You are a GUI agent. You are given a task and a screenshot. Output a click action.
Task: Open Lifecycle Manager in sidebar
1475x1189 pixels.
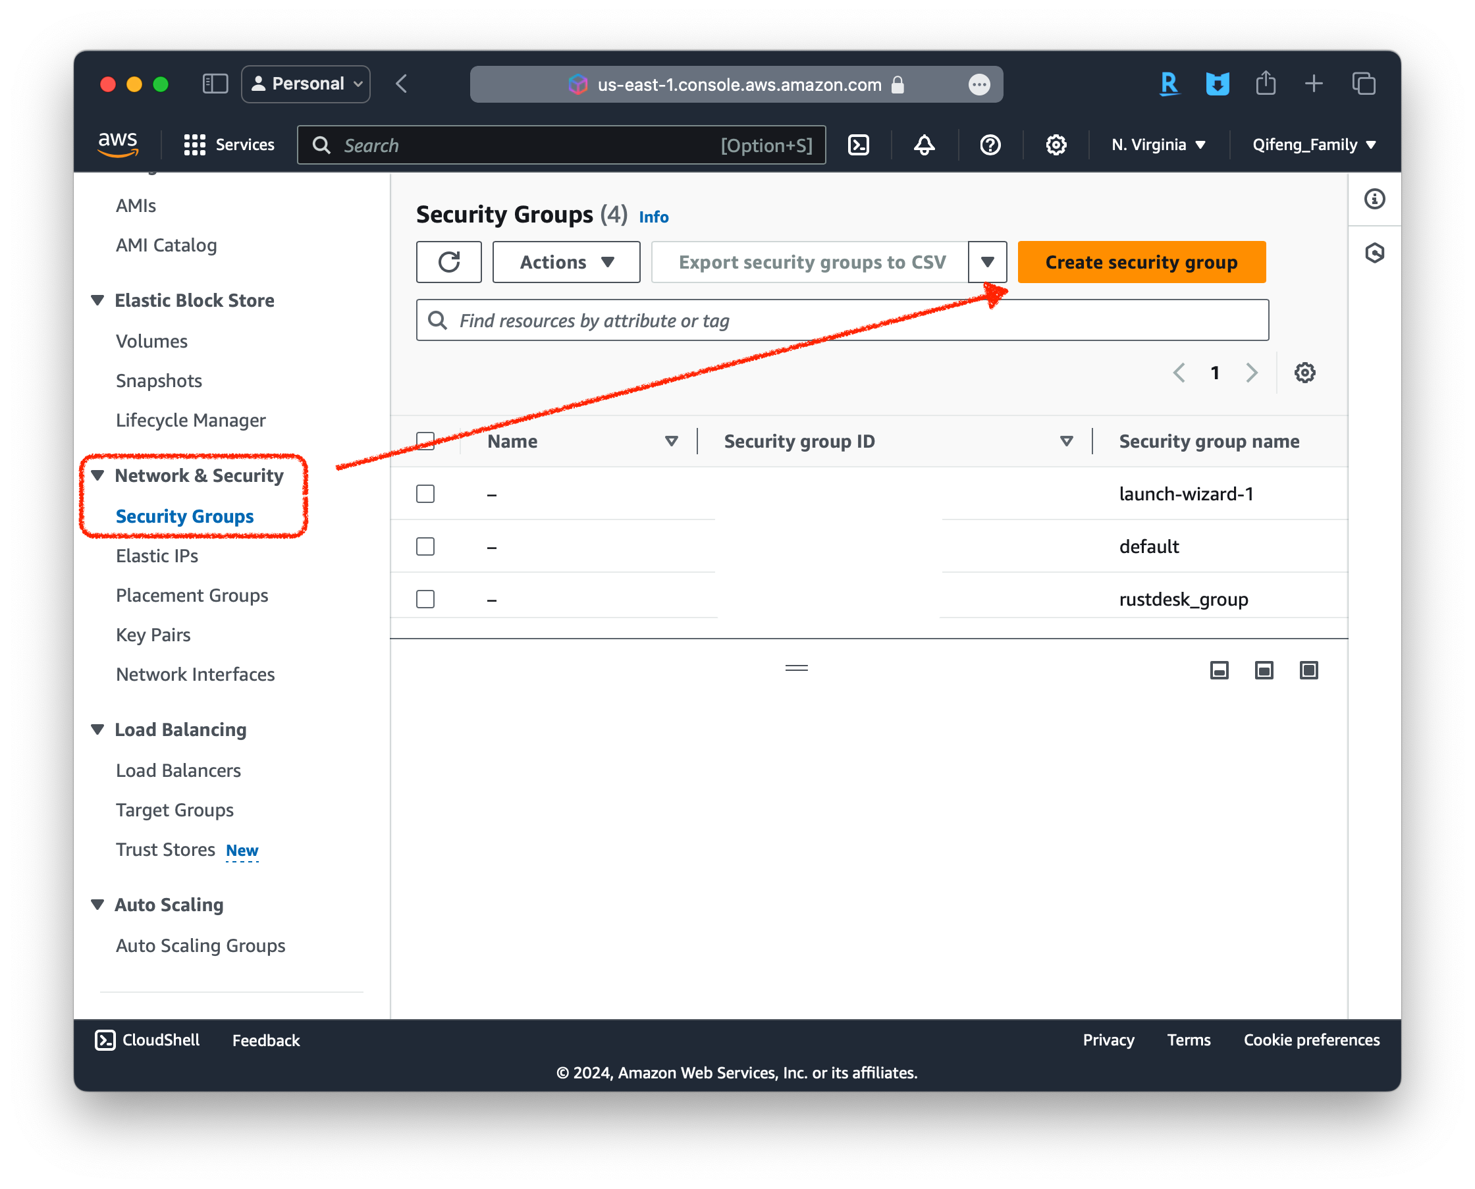[x=190, y=420]
